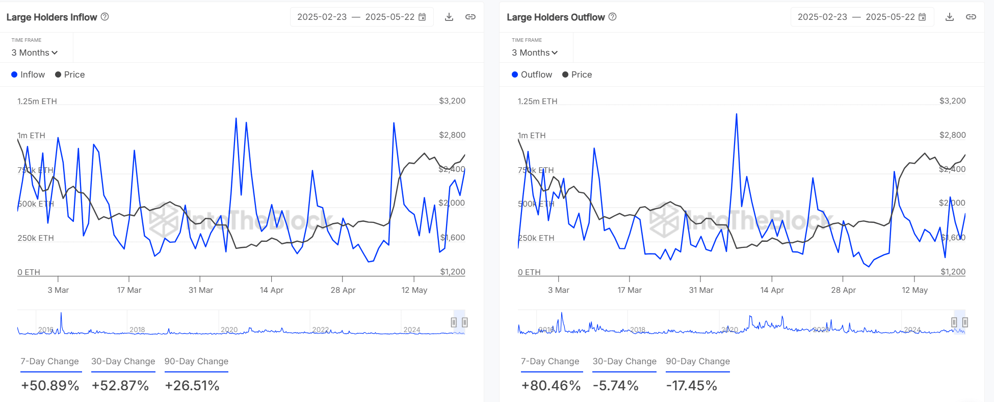Image resolution: width=994 pixels, height=402 pixels.
Task: Copy link for the Outflow chart
Action: point(971,17)
